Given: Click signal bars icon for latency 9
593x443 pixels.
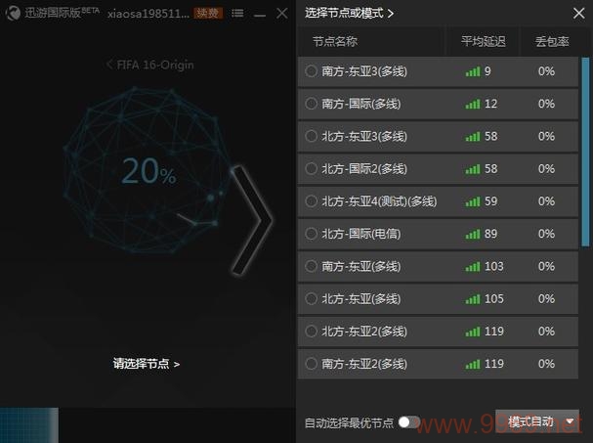Looking at the screenshot, I should [473, 71].
